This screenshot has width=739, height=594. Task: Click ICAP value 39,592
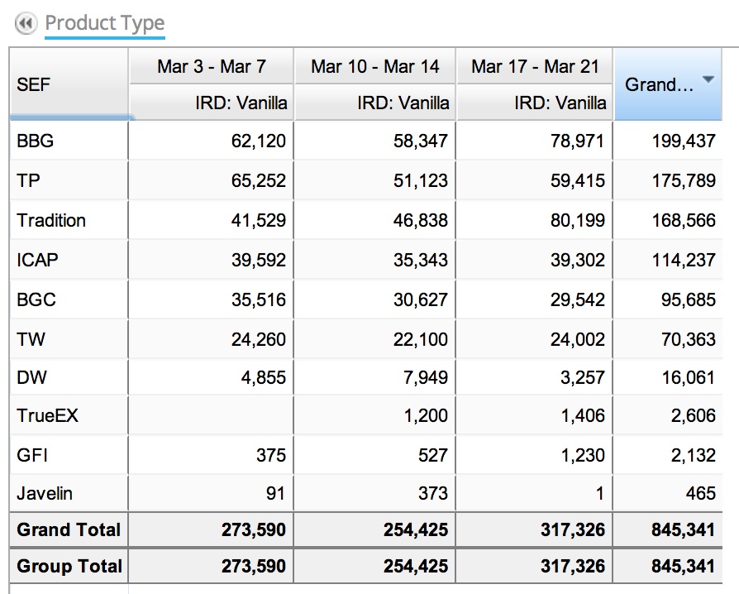(x=258, y=260)
